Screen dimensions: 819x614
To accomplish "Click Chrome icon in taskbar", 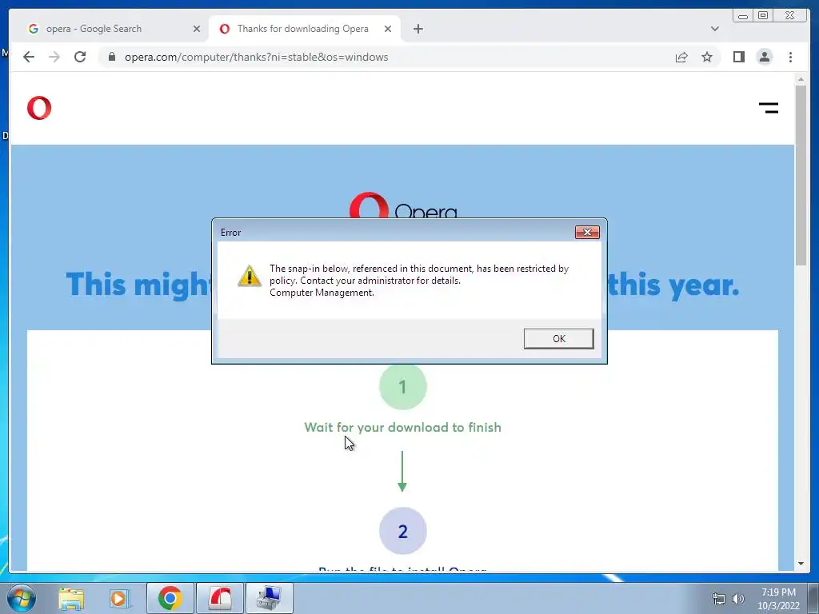I will coord(170,598).
